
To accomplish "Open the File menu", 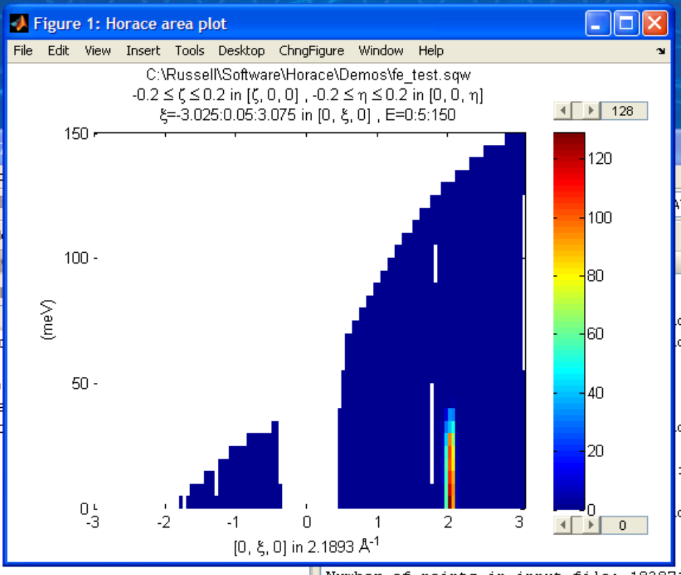I will (23, 51).
